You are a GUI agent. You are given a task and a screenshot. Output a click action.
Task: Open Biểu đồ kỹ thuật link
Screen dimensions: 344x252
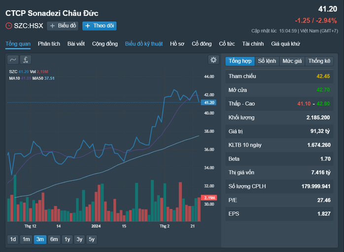pos(144,44)
